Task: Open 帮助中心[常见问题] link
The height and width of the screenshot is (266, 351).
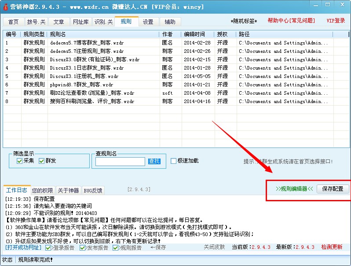Action: click(x=291, y=21)
